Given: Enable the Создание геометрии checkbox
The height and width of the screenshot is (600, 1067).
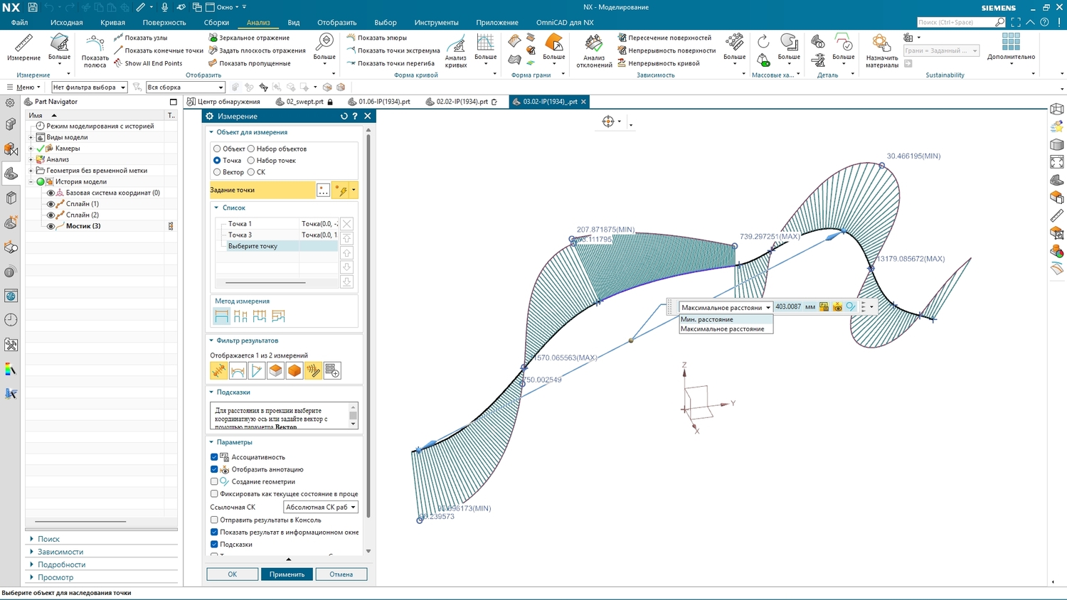Looking at the screenshot, I should (x=214, y=481).
